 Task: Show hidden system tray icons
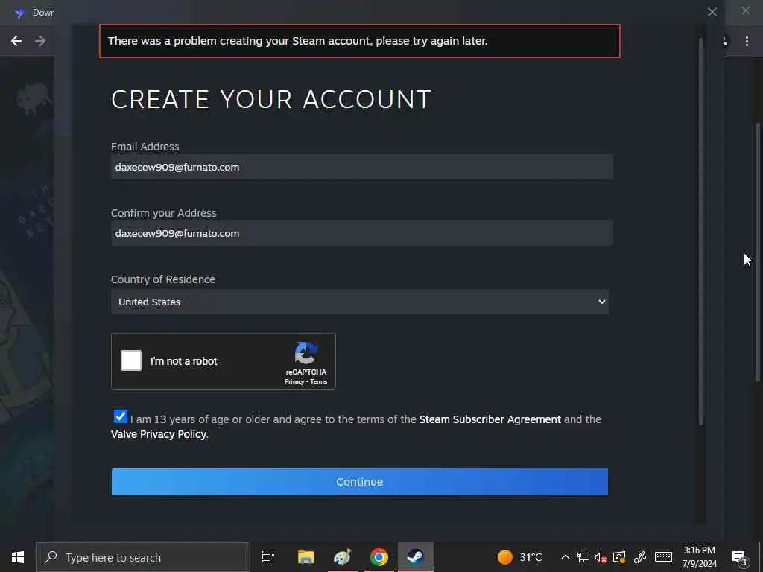(x=565, y=557)
